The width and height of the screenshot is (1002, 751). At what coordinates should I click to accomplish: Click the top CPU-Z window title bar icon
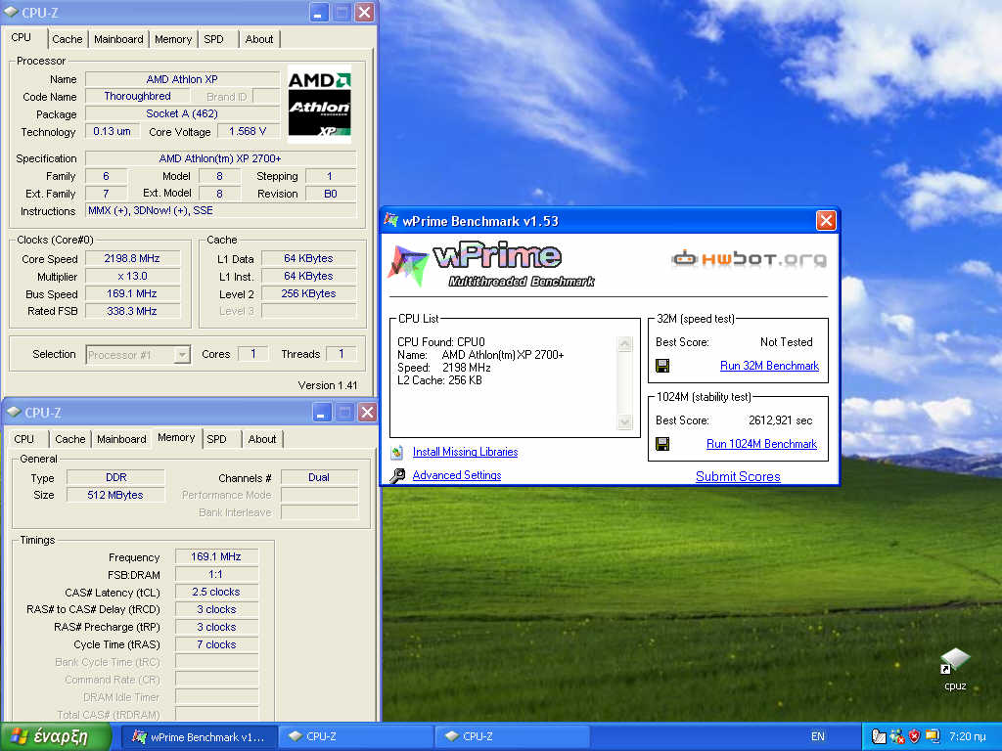point(12,12)
